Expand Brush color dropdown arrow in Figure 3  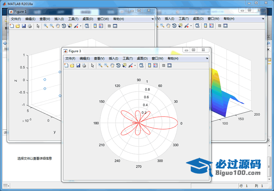(x=135, y=66)
